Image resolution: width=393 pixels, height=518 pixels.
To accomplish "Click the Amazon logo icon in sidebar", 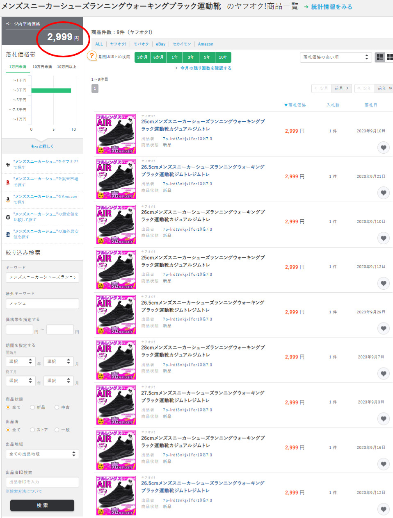I will (x=8, y=200).
